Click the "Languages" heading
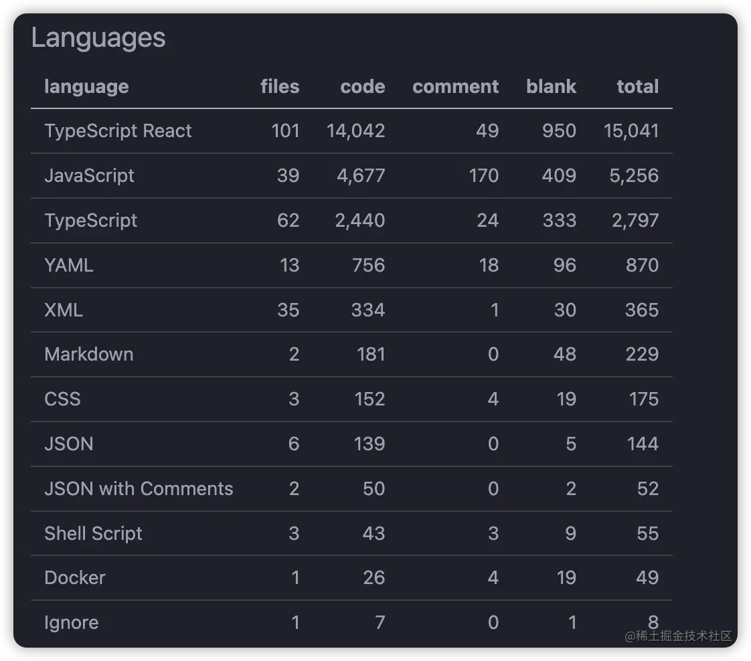751x661 pixels. (98, 37)
